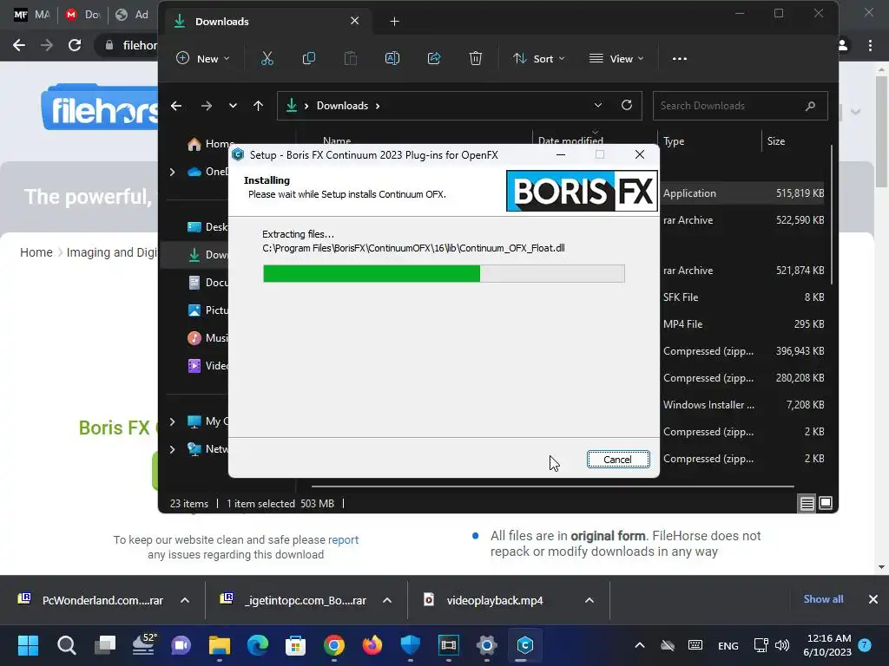Click the volume icon in system tray
Viewport: 889px width, 666px height.
pos(782,645)
